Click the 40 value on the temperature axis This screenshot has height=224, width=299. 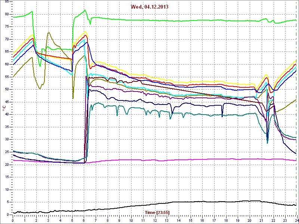(7, 115)
